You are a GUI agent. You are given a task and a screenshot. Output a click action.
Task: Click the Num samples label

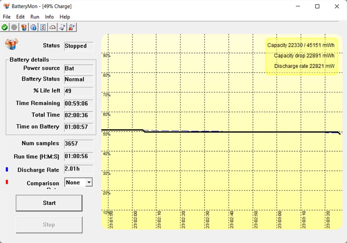(40, 143)
